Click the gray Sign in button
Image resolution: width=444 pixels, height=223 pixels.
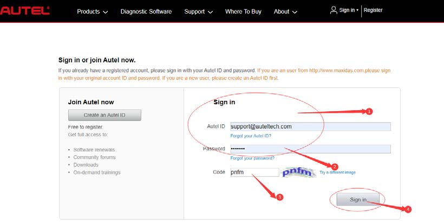358,200
